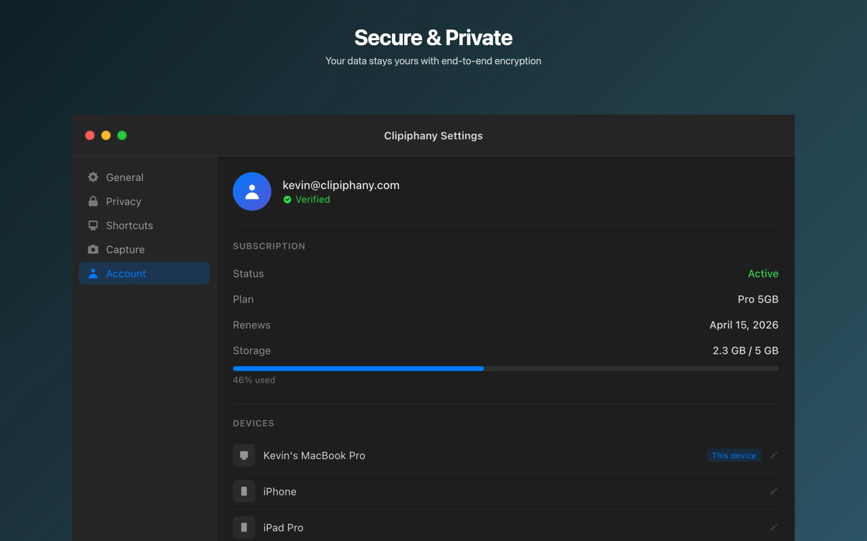The width and height of the screenshot is (867, 541).
Task: Click the Kevin's MacBook Pro device icon
Action: (244, 455)
